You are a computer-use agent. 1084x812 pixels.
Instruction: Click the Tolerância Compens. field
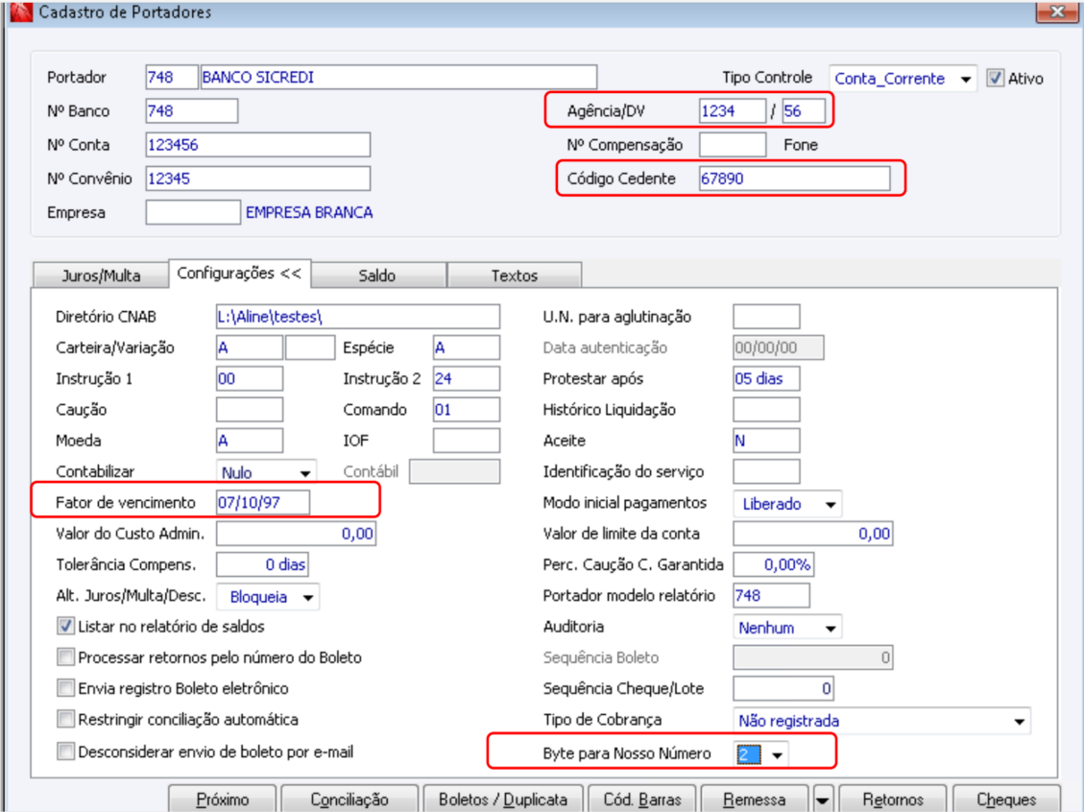tap(262, 564)
